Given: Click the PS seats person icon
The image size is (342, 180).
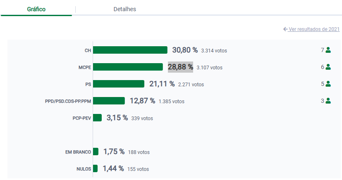Looking at the screenshot, I should tap(328, 84).
